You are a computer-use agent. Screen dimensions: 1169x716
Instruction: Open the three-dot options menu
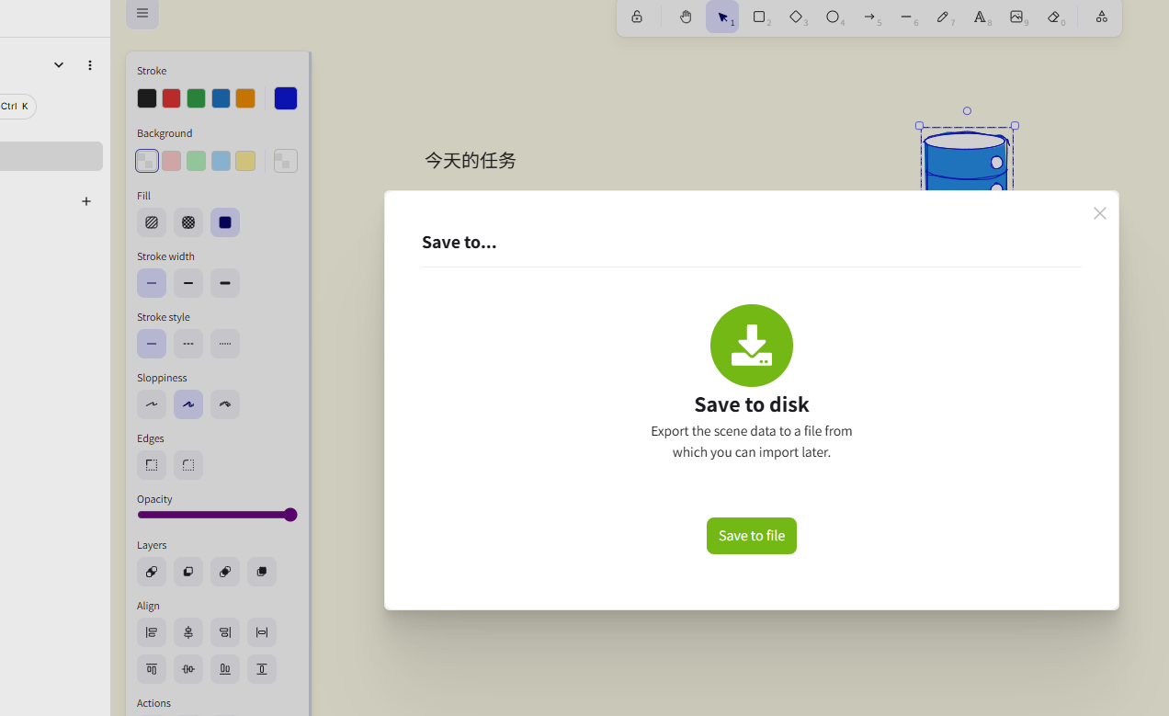90,65
